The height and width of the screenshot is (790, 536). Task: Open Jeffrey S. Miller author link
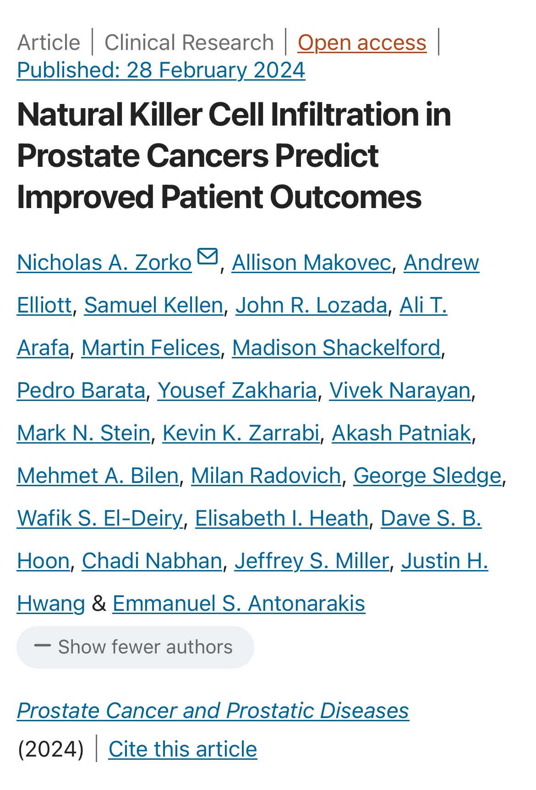click(x=312, y=561)
